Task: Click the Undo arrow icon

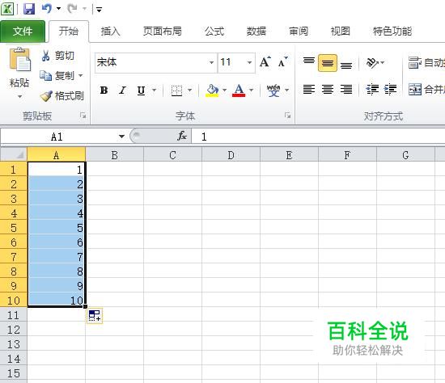Action: pyautogui.click(x=47, y=9)
